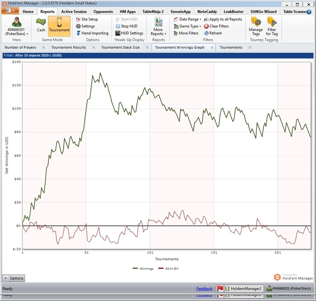Open HUD Settings
The width and height of the screenshot is (316, 301).
pyautogui.click(x=129, y=33)
